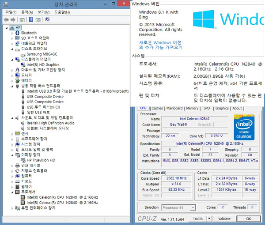Collapse the 사운드, 비디오 및 게임 컨트롤러 arrow

(12, 118)
